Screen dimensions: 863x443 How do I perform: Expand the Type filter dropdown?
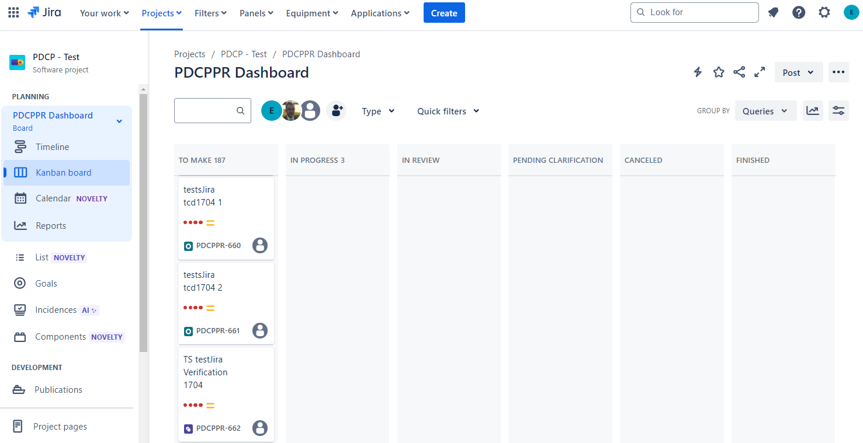[x=377, y=110]
